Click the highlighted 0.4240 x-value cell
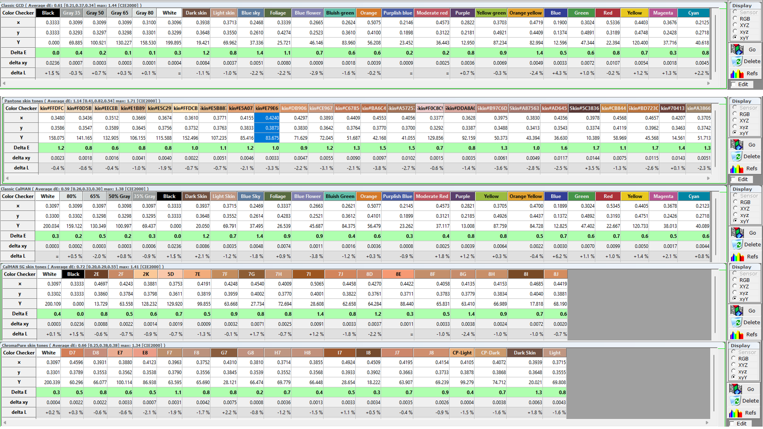Screen dimensions: 763x429 point(267,118)
